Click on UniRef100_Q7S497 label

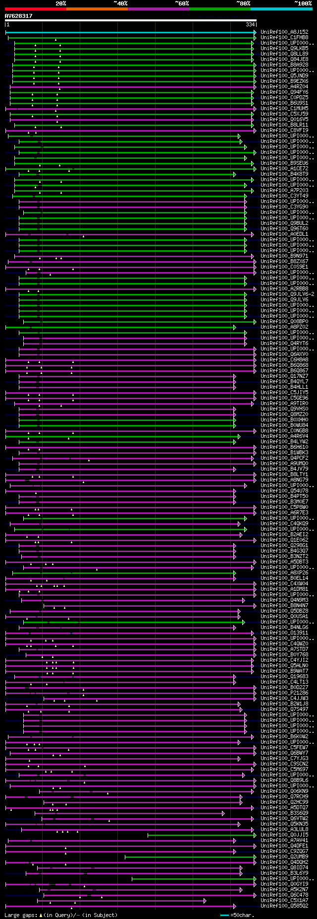click(x=284, y=709)
